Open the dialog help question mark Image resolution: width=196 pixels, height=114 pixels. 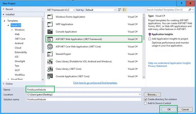point(181,3)
